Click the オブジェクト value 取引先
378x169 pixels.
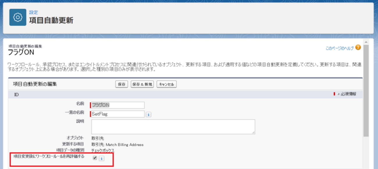97,138
